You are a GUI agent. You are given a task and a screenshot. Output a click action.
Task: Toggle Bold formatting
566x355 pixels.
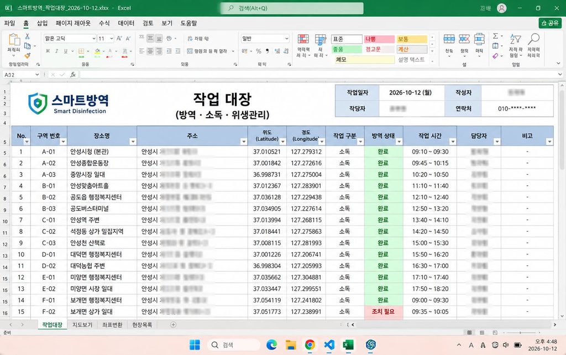48,51
